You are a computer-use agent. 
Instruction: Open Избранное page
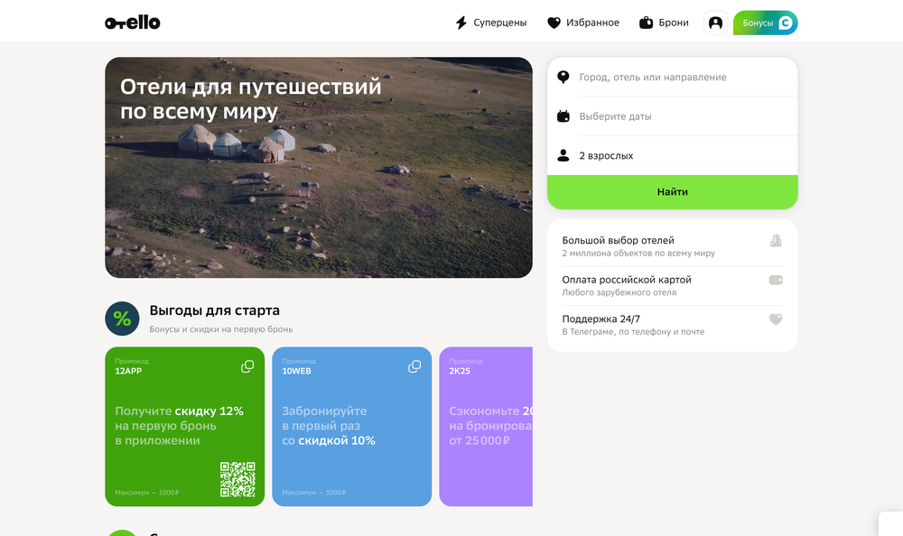coord(583,23)
